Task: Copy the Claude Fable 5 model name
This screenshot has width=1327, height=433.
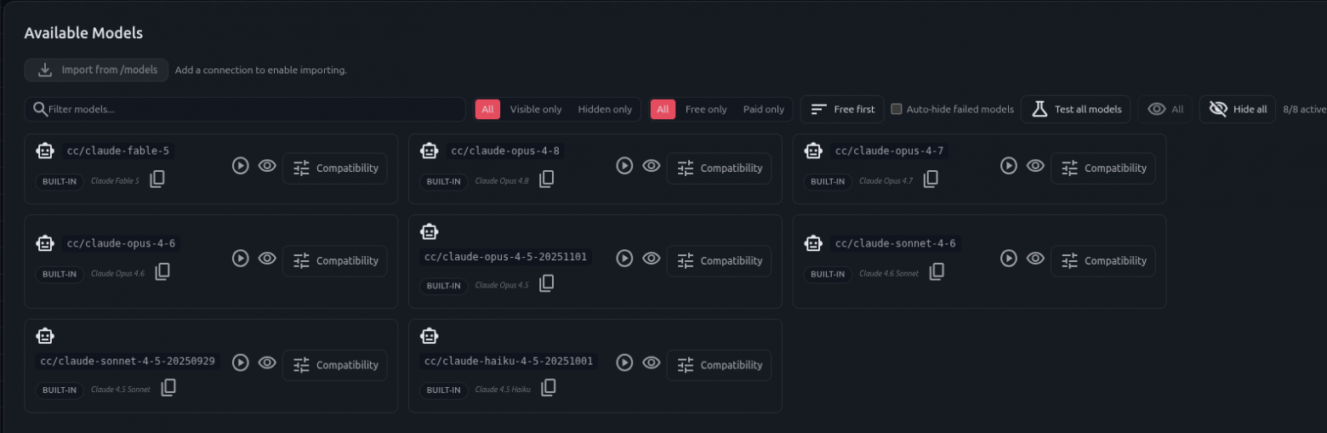Action: click(x=157, y=179)
